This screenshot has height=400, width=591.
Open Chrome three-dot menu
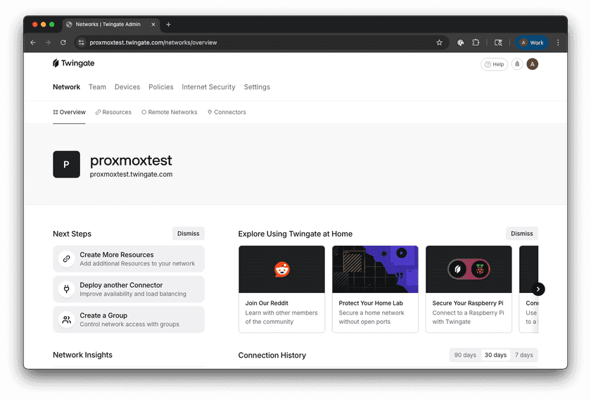[x=558, y=42]
